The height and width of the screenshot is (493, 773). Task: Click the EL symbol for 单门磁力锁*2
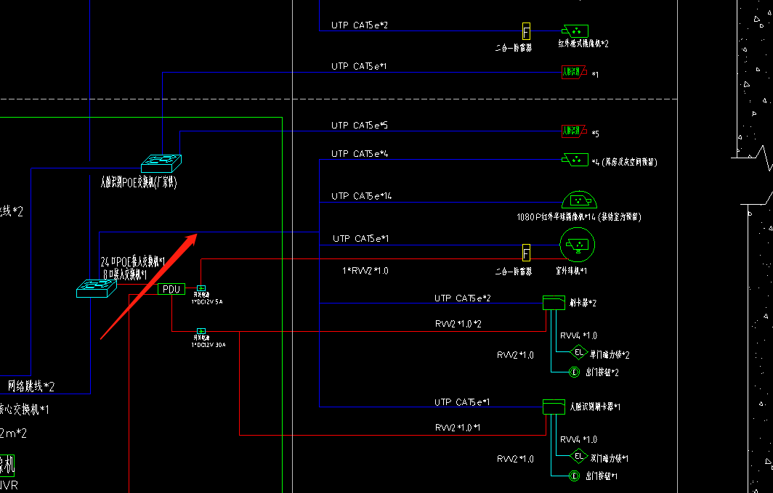coord(579,352)
